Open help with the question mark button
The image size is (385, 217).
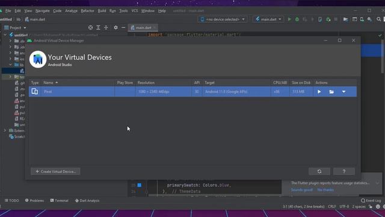pyautogui.click(x=344, y=171)
